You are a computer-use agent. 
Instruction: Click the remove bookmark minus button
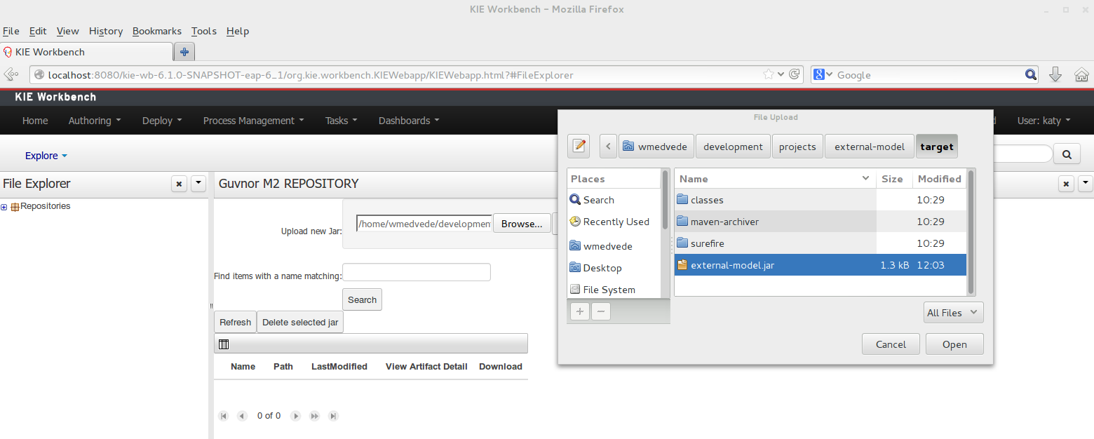tap(600, 311)
